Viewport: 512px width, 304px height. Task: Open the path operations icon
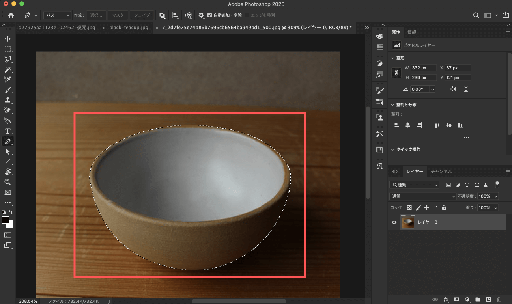click(x=162, y=15)
